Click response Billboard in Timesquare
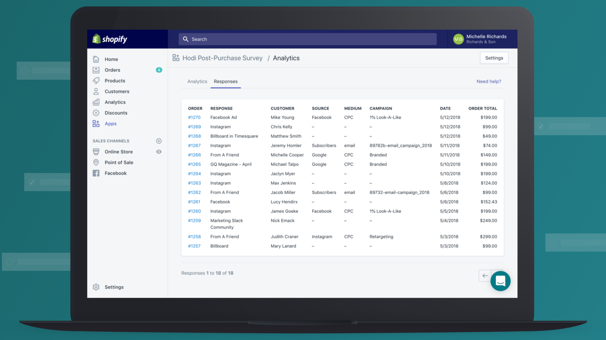606x340 pixels. point(234,136)
